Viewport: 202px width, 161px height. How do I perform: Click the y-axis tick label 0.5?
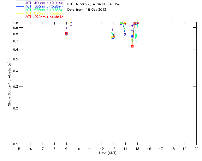coord(15,59)
